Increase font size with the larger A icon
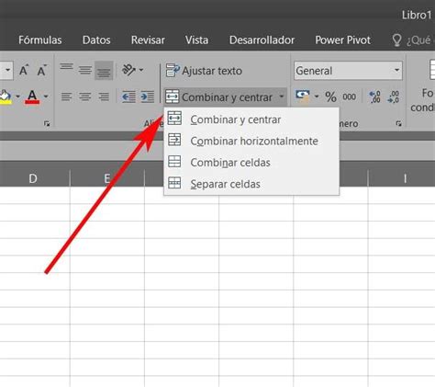435x387 pixels. [x=24, y=71]
